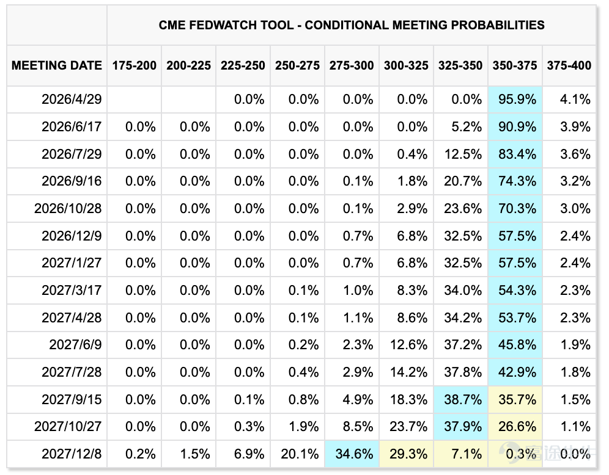Viewport: 609px width, 475px height.
Task: Click the 2026/10/28 meeting date
Action: click(x=68, y=209)
